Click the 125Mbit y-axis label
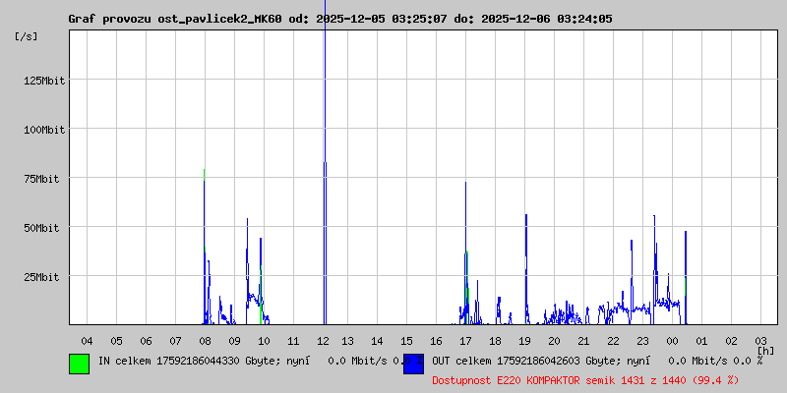 pos(43,81)
